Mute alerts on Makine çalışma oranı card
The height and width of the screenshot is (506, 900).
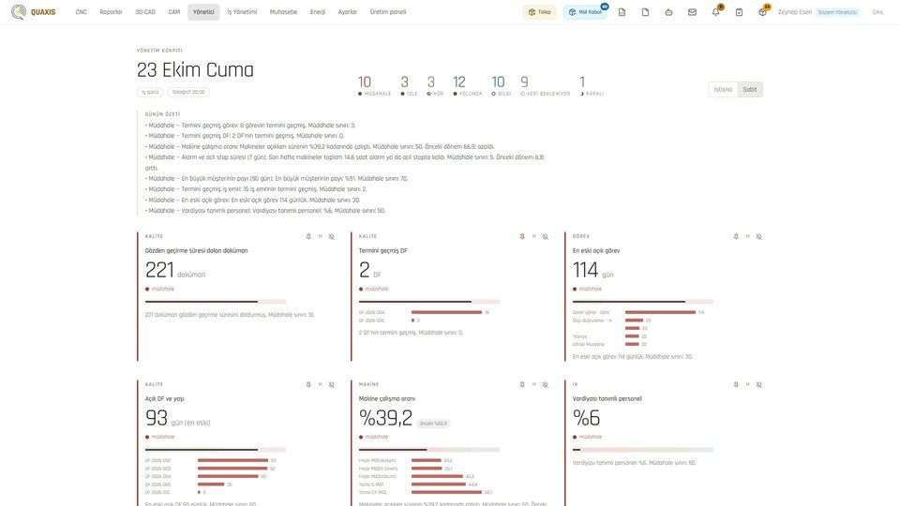(546, 384)
